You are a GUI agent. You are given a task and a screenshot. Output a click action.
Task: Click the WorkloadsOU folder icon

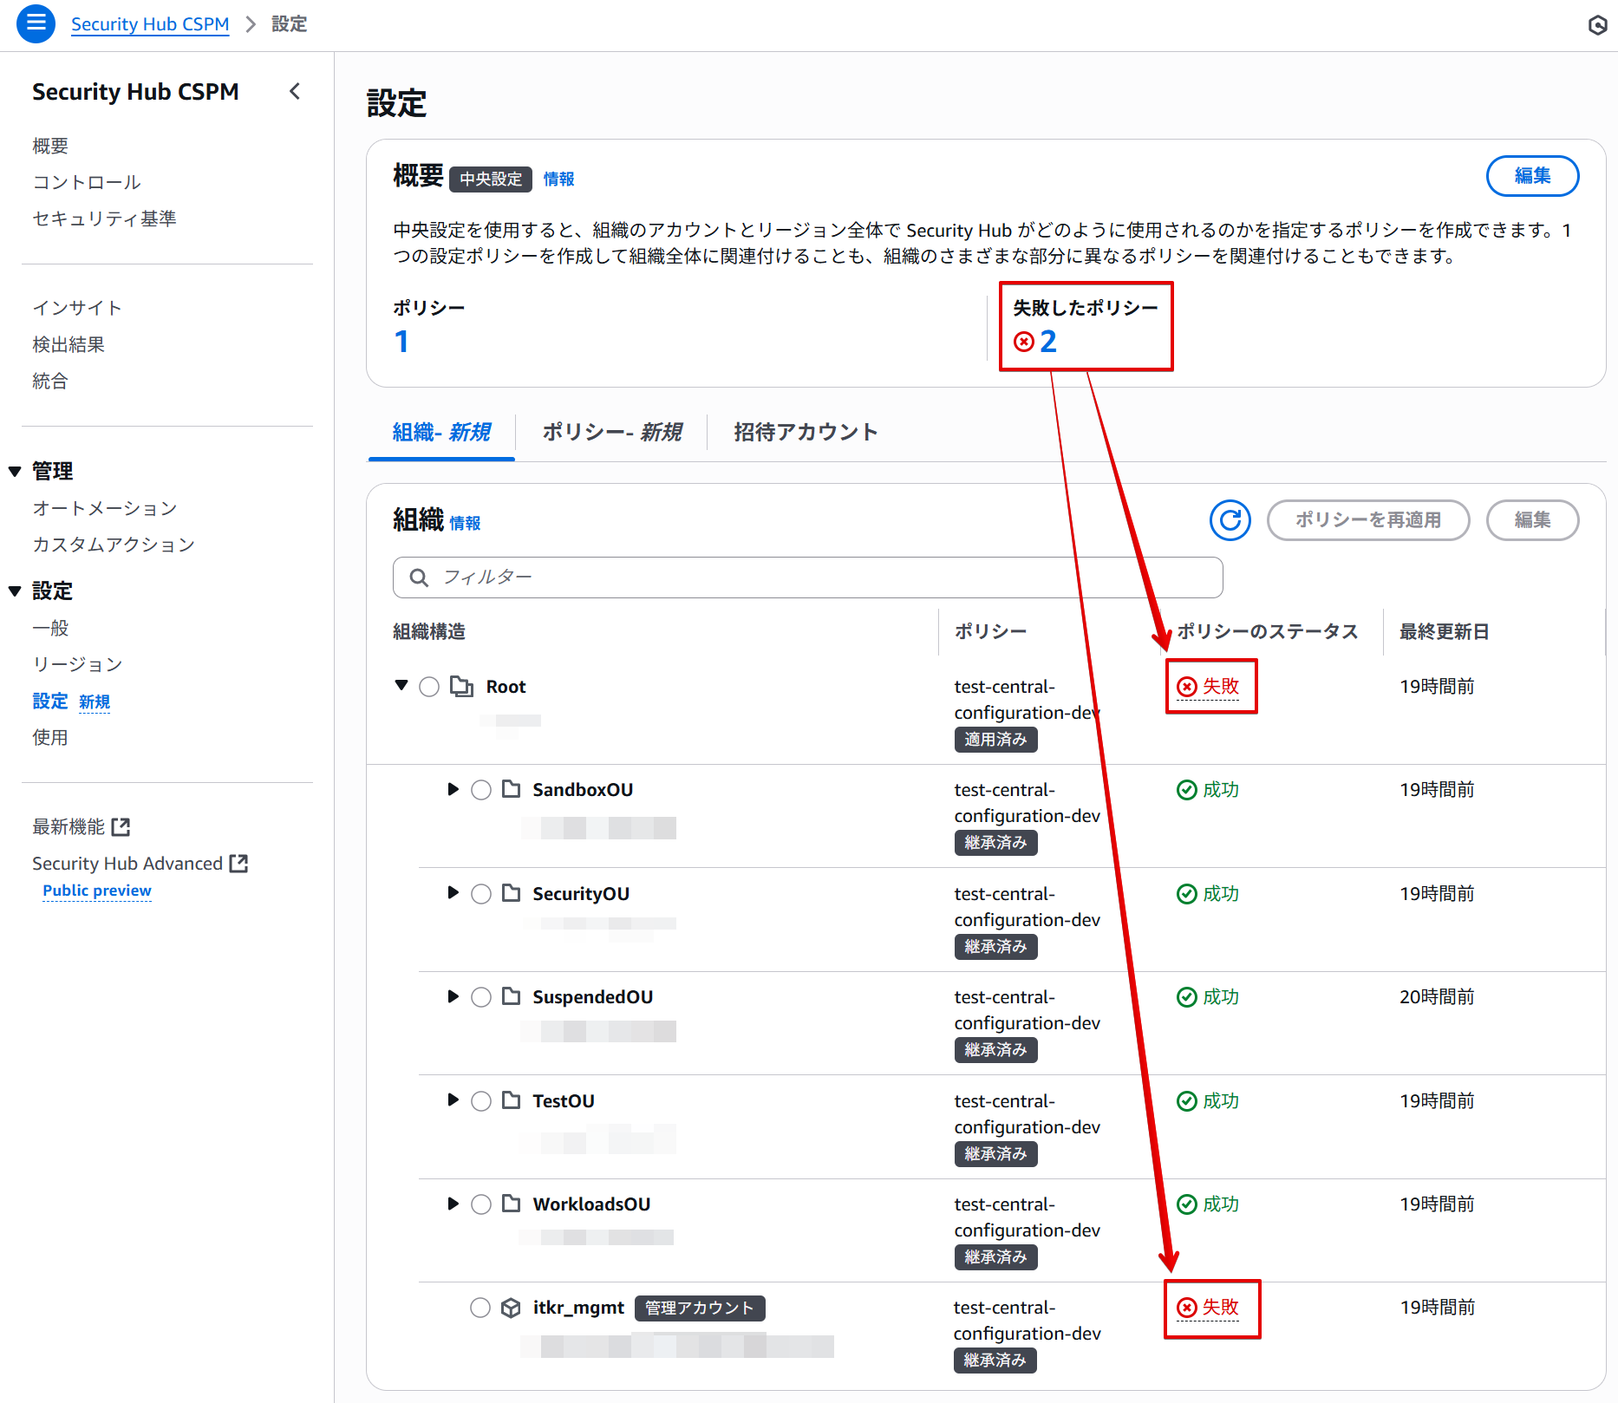512,1204
